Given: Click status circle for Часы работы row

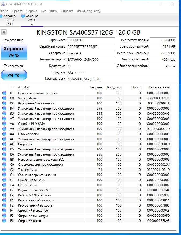Looking at the screenshot, I should tap(4, 98).
